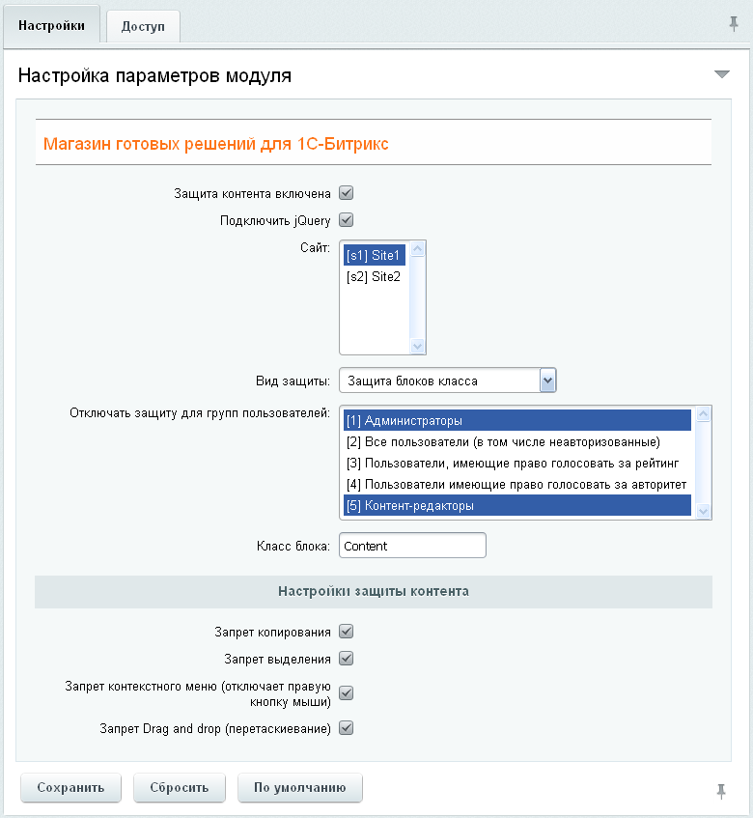Open the Вид защиты dropdown
This screenshot has height=818, width=753.
click(x=547, y=381)
